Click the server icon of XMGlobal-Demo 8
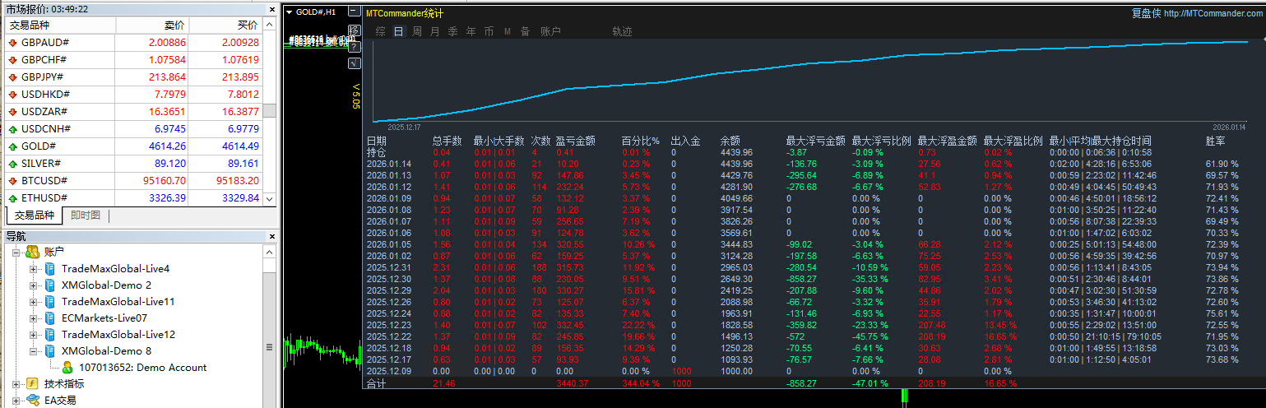Screen dimensions: 1266x408 pyautogui.click(x=49, y=351)
